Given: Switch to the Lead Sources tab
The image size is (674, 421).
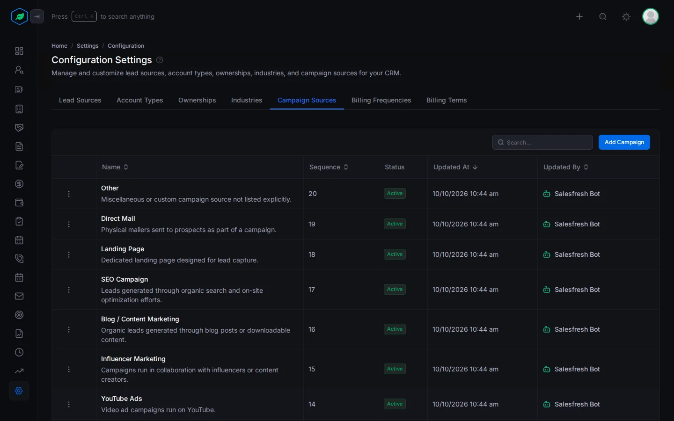Looking at the screenshot, I should (x=80, y=100).
